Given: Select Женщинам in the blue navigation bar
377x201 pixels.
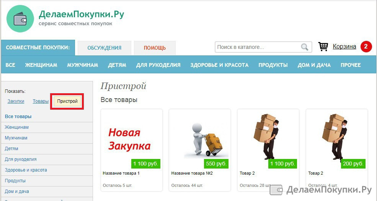Looking at the screenshot, I should (41, 65).
